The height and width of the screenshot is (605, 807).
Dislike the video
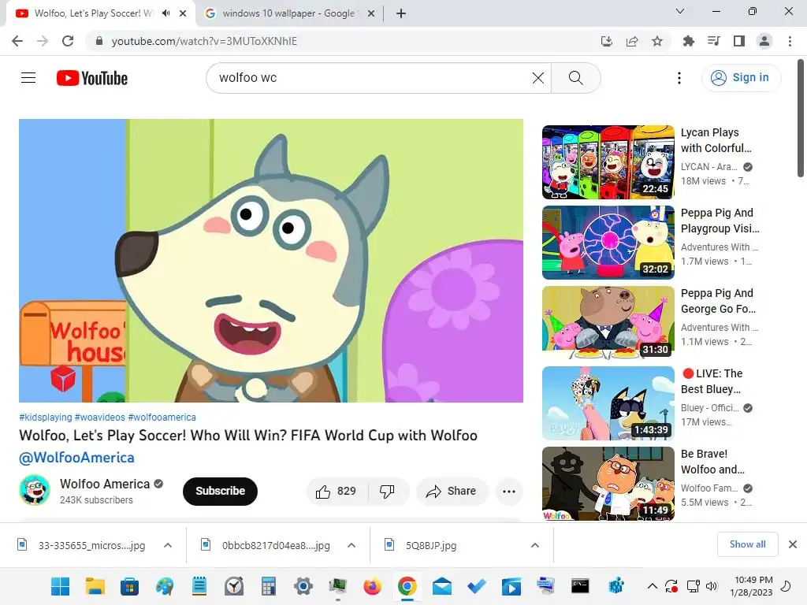point(388,492)
